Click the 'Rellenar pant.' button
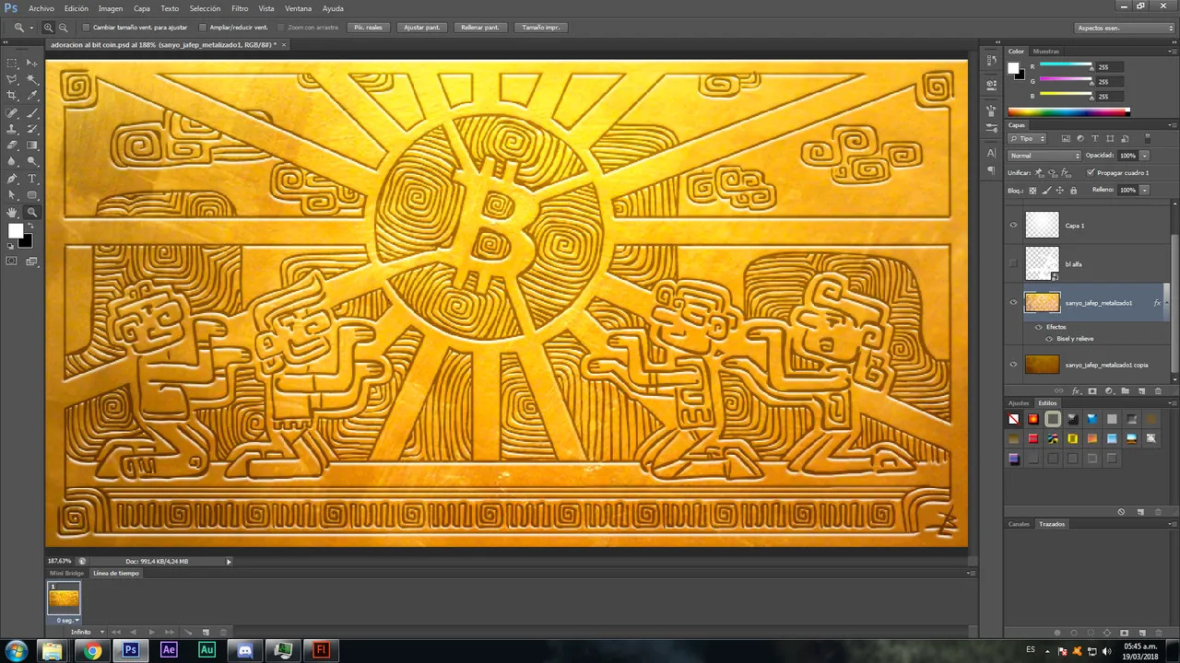This screenshot has height=663, width=1180. pos(480,28)
